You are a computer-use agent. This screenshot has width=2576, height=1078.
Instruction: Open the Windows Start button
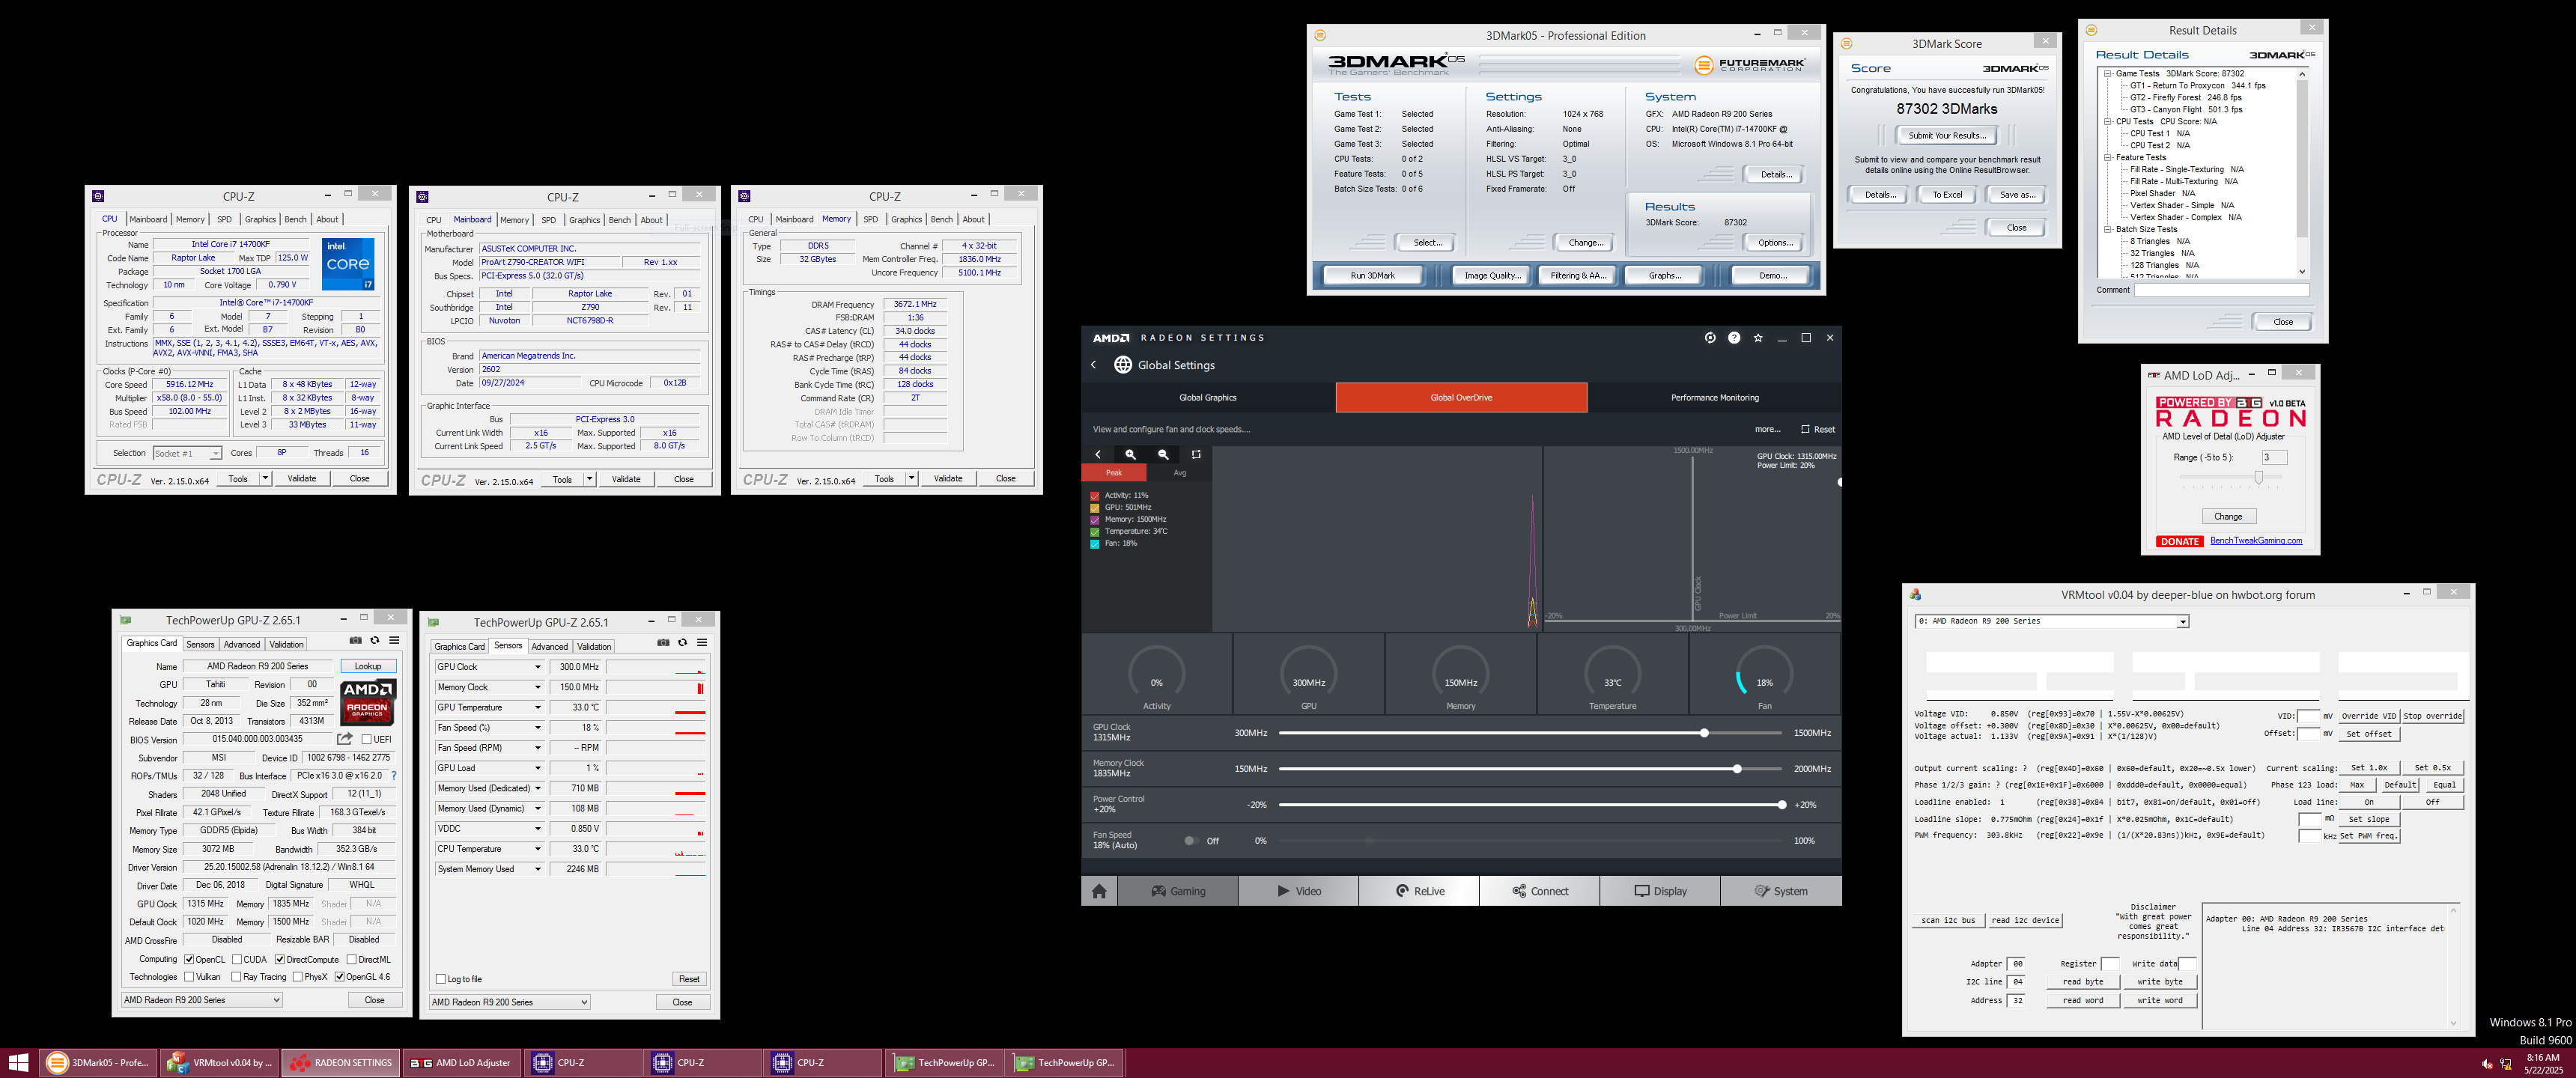point(18,1062)
